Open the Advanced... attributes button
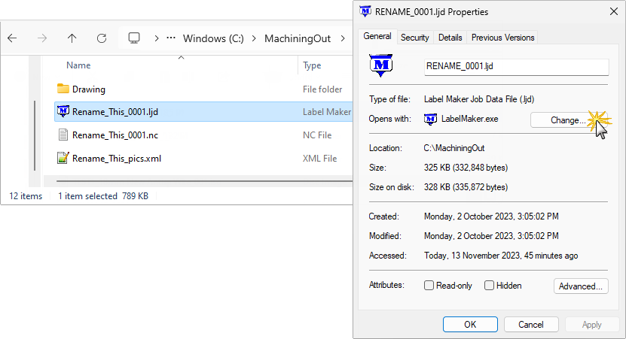 pyautogui.click(x=581, y=286)
